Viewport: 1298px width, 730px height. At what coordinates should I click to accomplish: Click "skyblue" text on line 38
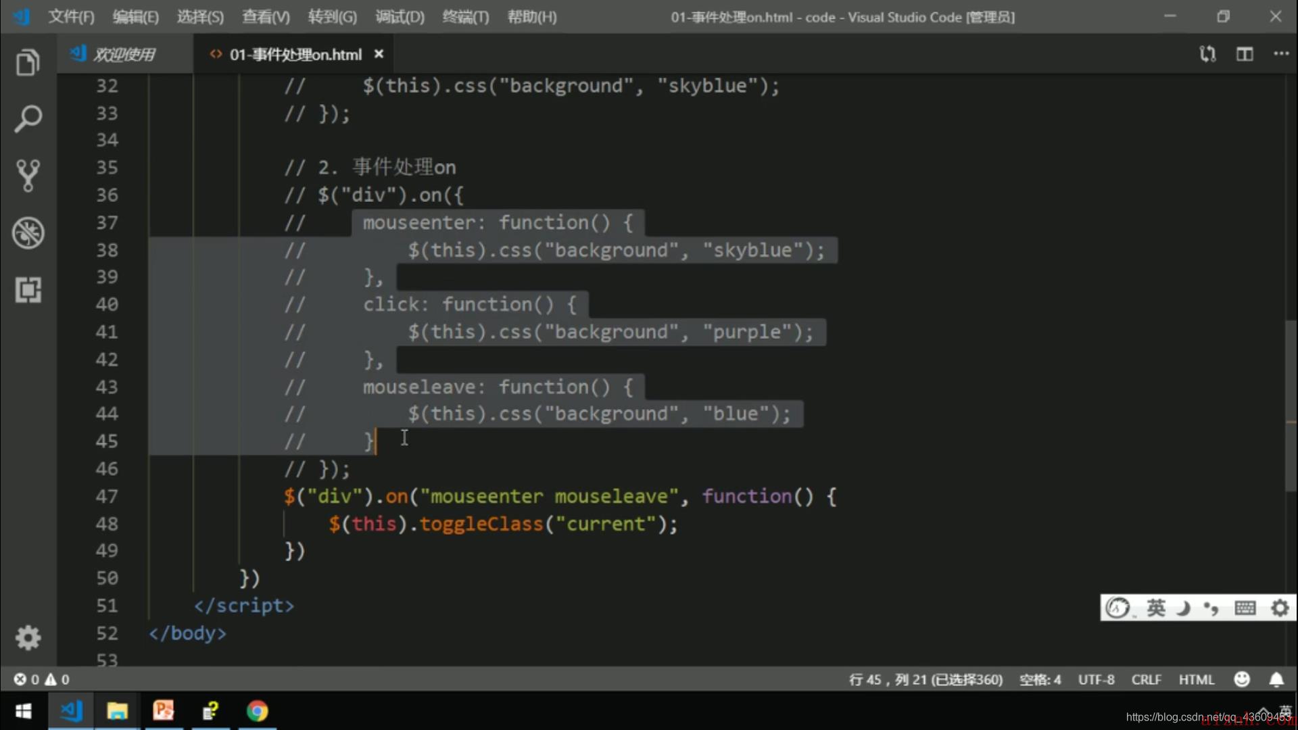pos(752,250)
